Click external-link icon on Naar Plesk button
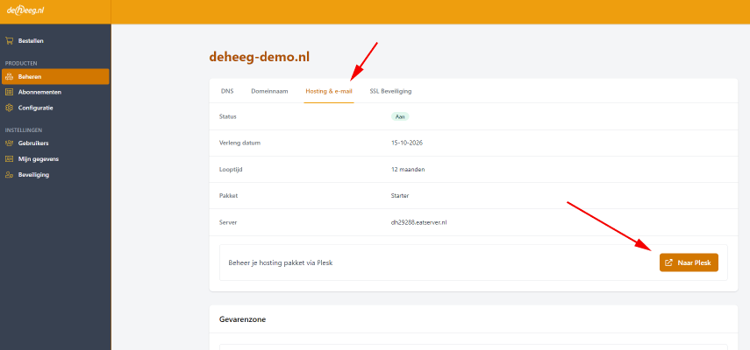Image resolution: width=750 pixels, height=350 pixels. [x=669, y=262]
